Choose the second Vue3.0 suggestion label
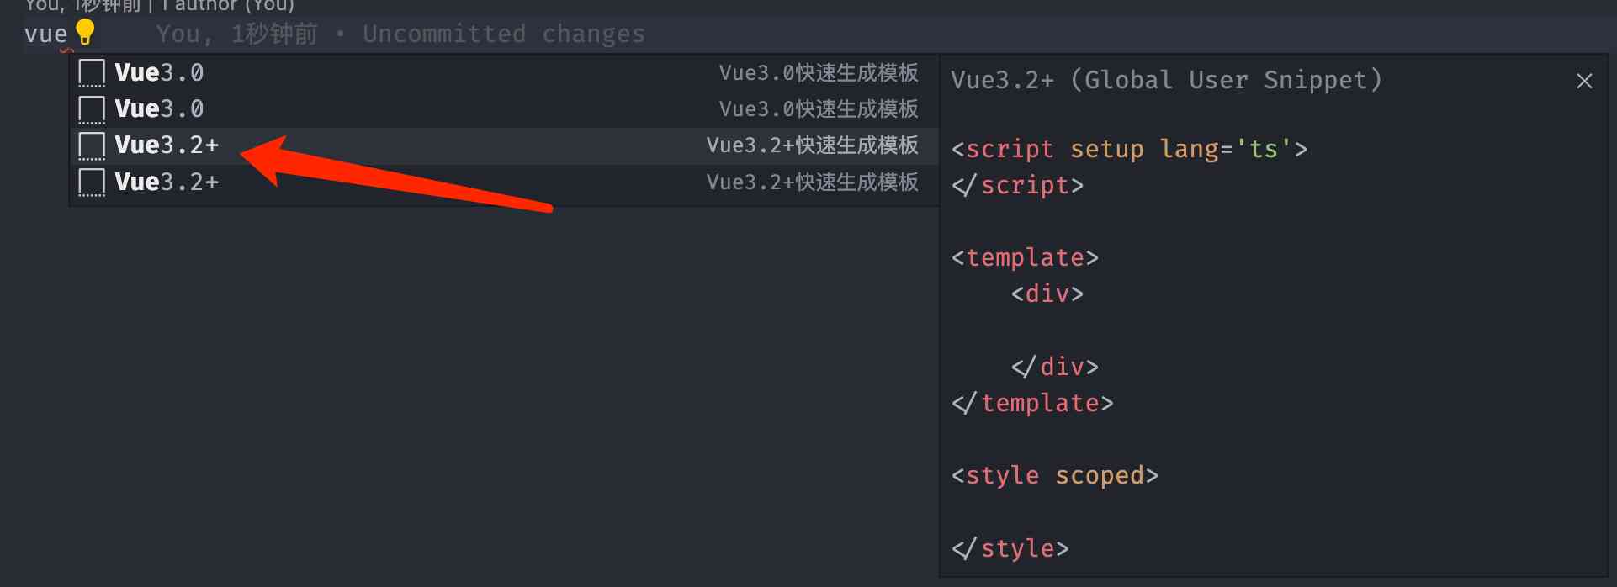The image size is (1617, 587). pos(159,109)
